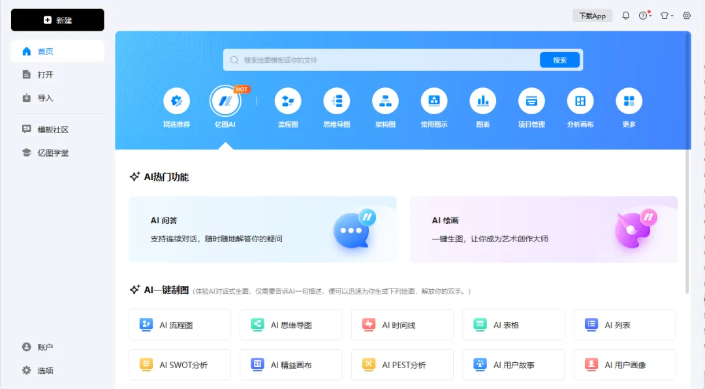
Task: Click the AI chat bubble icon
Action: [354, 229]
